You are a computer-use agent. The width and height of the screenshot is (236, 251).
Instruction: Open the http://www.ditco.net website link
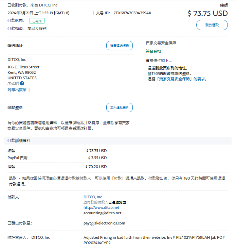coord(101,207)
